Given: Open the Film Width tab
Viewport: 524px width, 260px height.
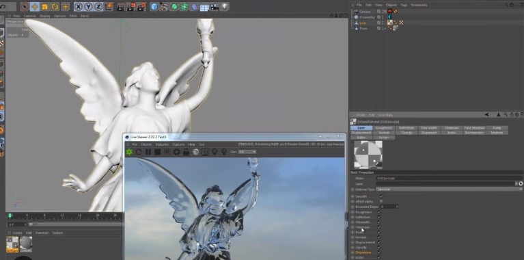Looking at the screenshot, I should click(429, 128).
